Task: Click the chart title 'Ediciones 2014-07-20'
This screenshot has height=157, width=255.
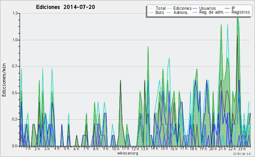Action: coord(65,7)
